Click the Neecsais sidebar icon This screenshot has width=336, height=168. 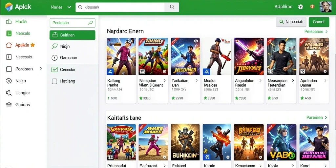9,57
